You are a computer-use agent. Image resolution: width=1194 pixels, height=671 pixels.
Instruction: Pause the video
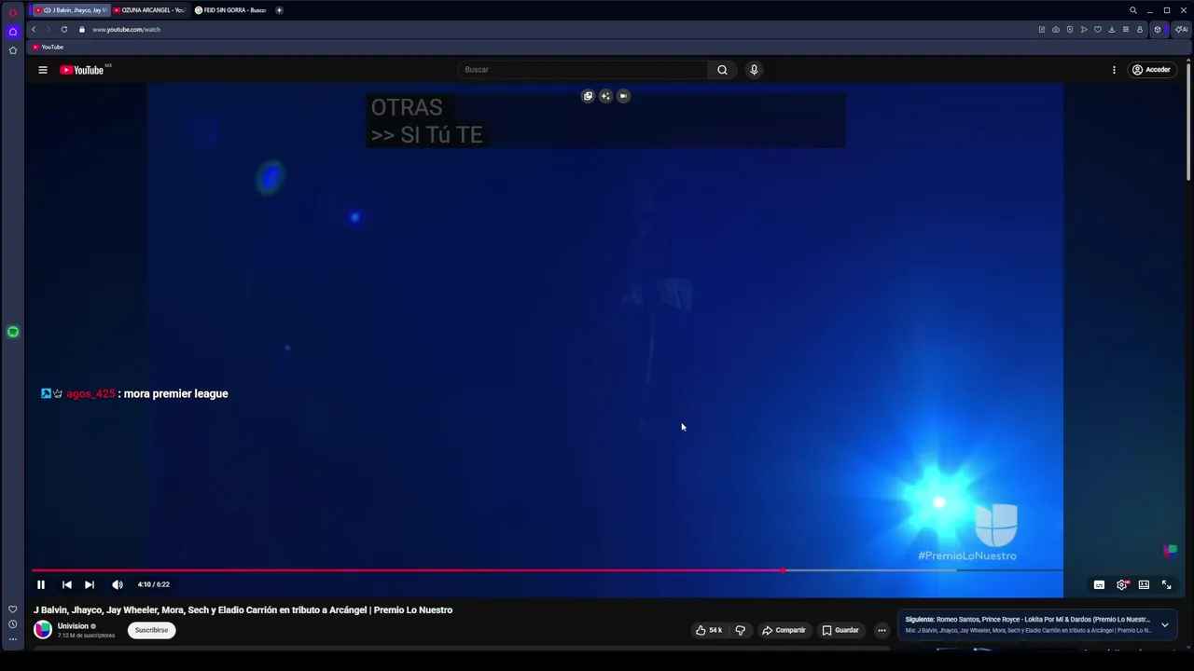click(x=41, y=584)
